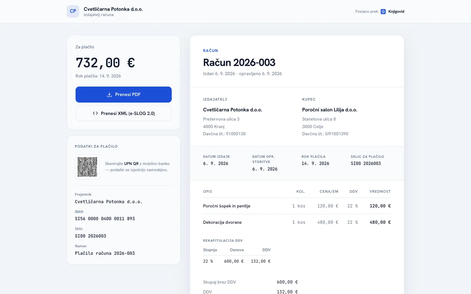Click the "Vrednost" column header
The height and width of the screenshot is (294, 471).
pyautogui.click(x=380, y=192)
